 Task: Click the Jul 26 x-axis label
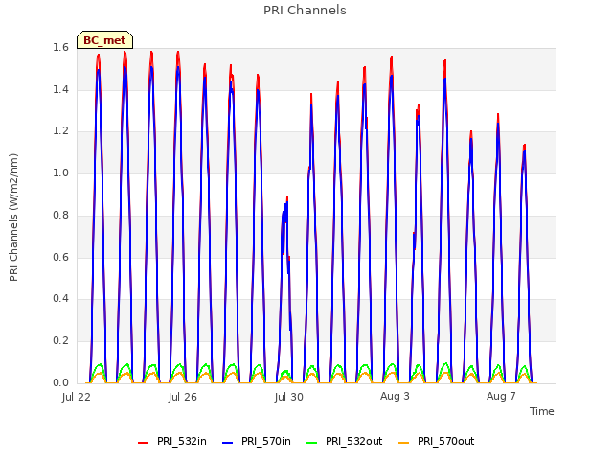pos(183,397)
